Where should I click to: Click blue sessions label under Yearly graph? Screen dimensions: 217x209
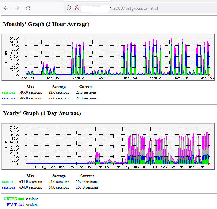9,187
